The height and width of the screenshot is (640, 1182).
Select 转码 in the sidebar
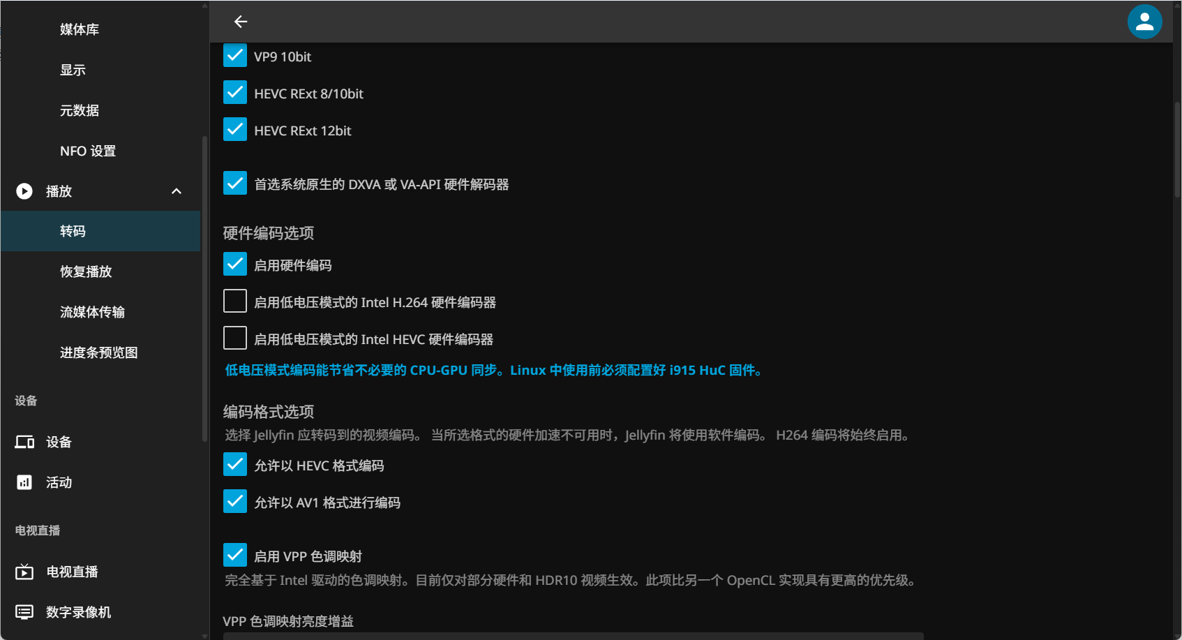100,231
